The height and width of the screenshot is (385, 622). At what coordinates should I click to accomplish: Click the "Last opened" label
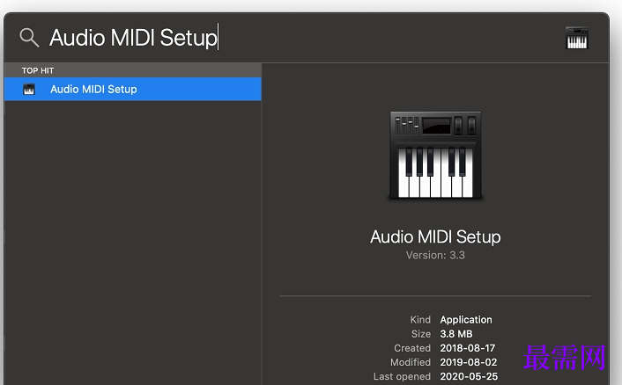click(x=402, y=377)
